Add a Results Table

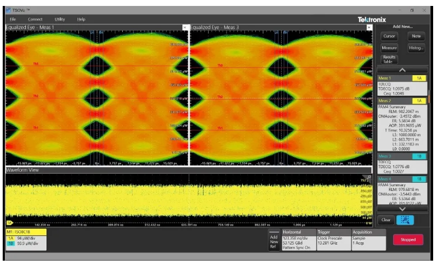[389, 59]
